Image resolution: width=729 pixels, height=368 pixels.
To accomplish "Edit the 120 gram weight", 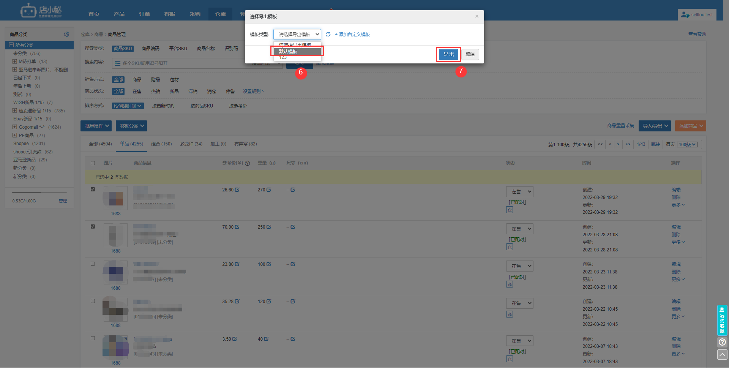I will [x=268, y=301].
